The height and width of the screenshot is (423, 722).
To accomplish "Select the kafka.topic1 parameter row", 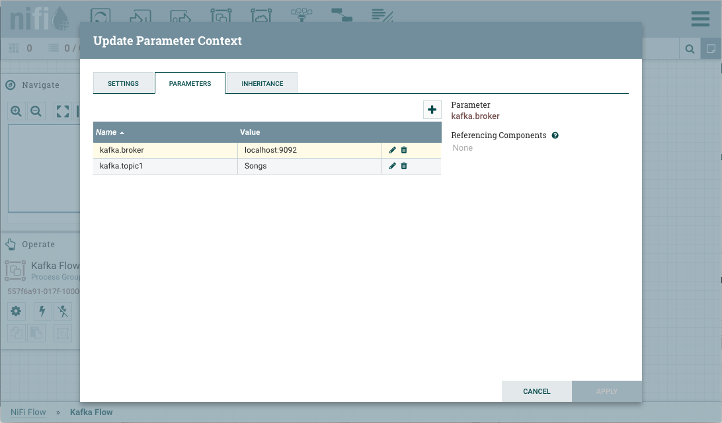I will click(165, 166).
